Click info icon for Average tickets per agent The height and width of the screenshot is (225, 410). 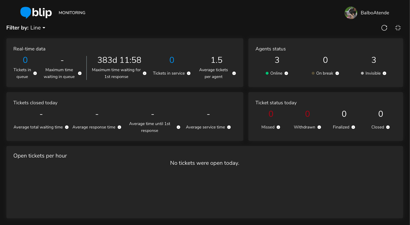coord(234,73)
